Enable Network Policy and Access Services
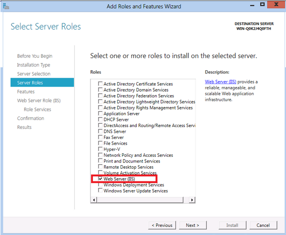This screenshot has width=286, height=235. coord(100,155)
